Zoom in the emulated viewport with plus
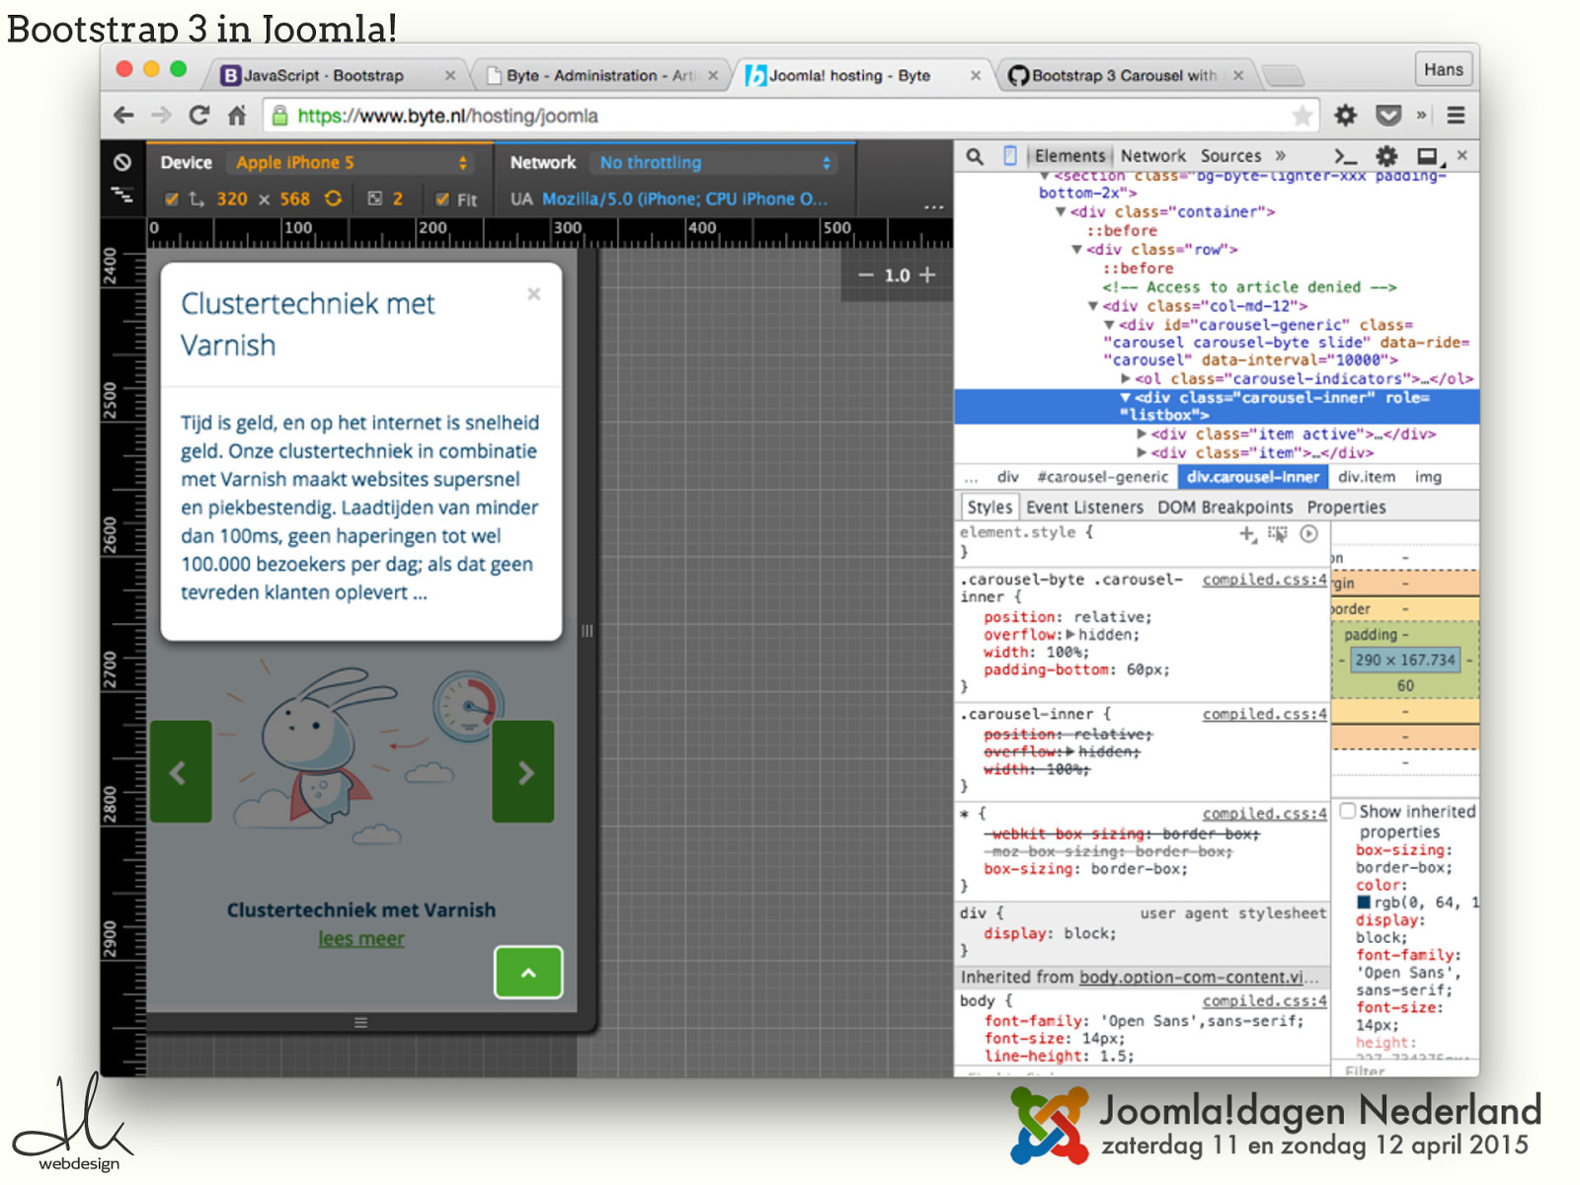This screenshot has width=1580, height=1185. [x=927, y=275]
